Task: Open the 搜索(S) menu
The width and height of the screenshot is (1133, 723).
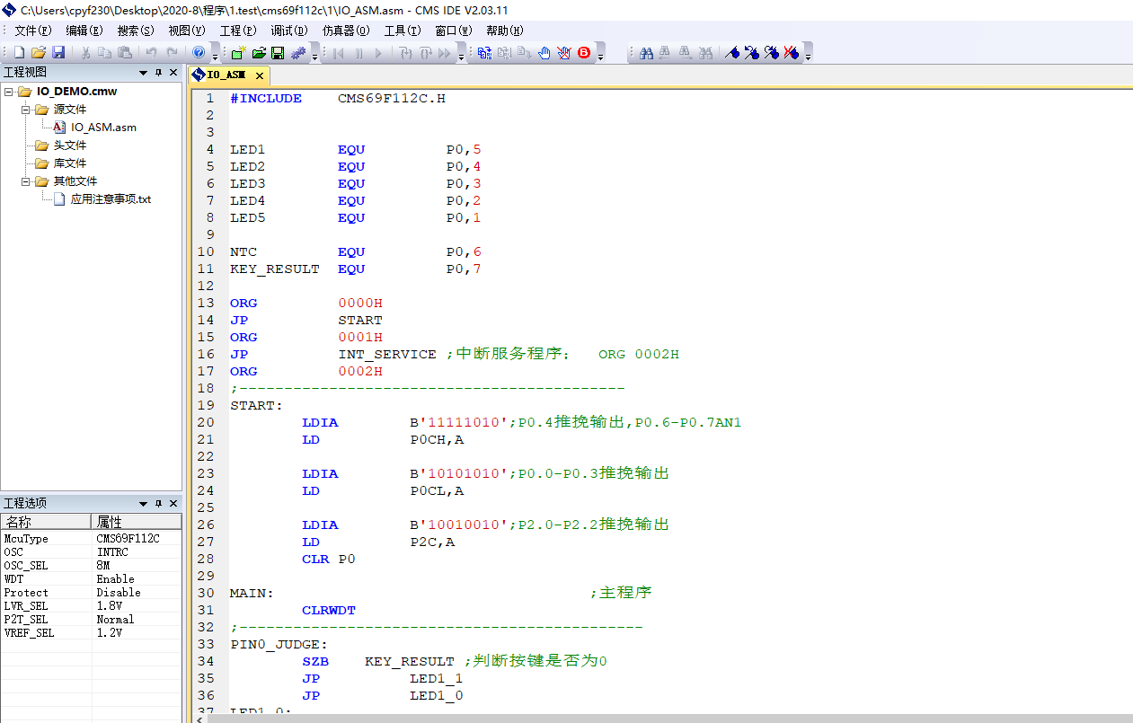Action: (136, 31)
